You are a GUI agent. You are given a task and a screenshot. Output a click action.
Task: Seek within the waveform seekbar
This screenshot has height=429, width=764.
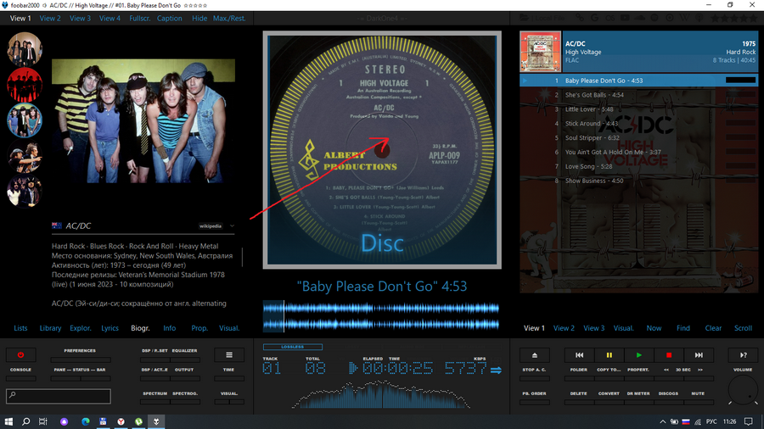[x=381, y=316]
